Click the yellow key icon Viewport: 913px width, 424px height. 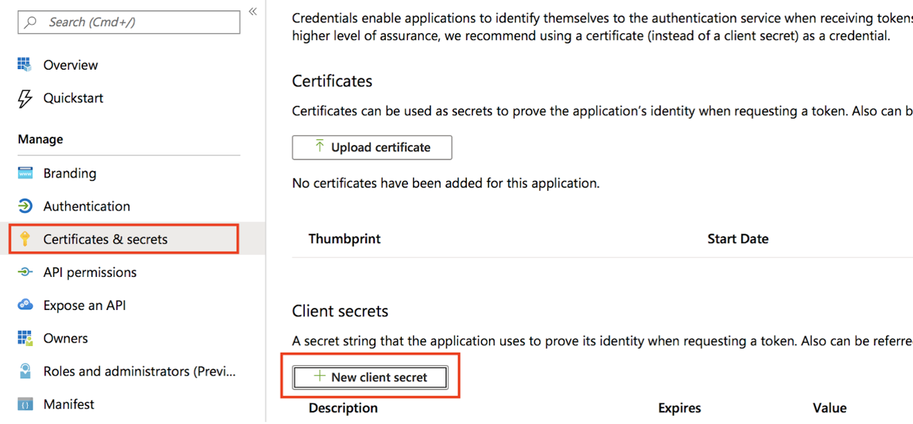[25, 240]
